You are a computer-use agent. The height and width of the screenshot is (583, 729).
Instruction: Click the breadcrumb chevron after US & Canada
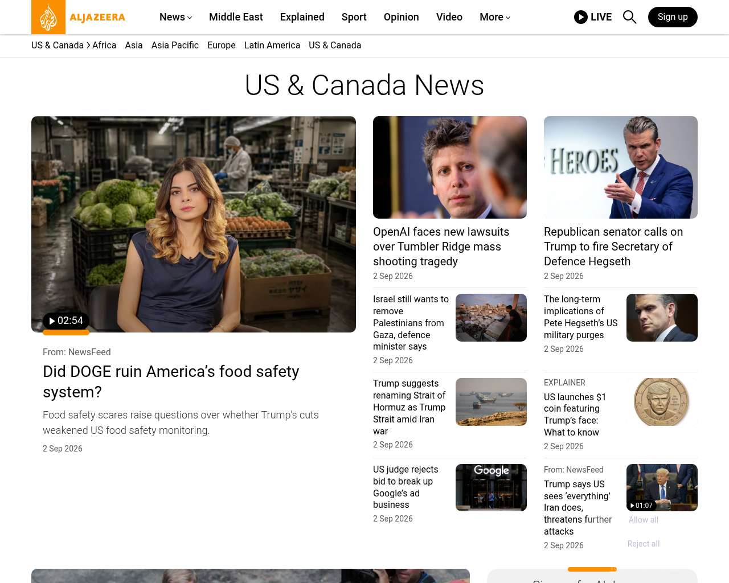88,45
